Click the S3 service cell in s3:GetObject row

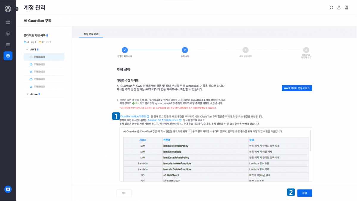143,175
